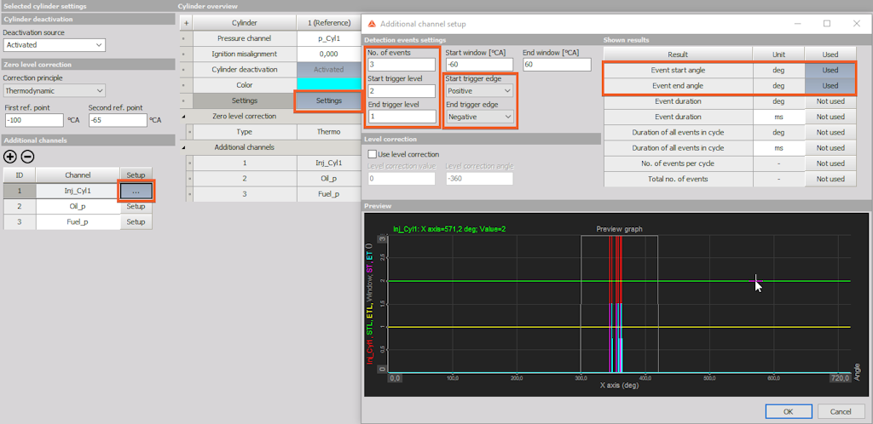The width and height of the screenshot is (873, 424).
Task: Add an additional channel with plus icon
Action: [x=10, y=157]
